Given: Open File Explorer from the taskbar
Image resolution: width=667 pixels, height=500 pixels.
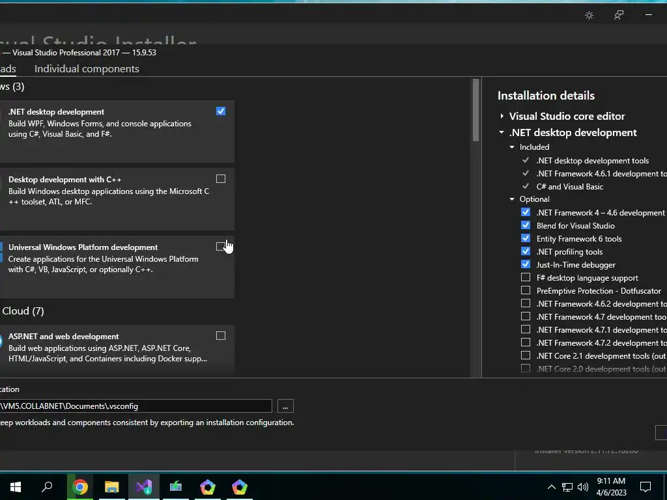Looking at the screenshot, I should [x=112, y=487].
